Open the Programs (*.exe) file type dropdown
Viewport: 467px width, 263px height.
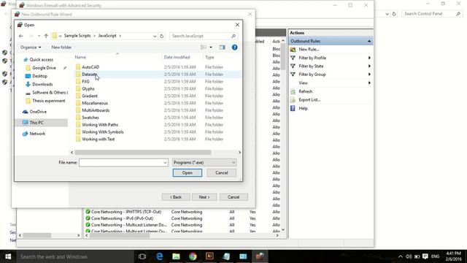204,162
